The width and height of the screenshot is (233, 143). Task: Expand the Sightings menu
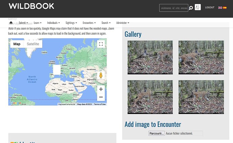coord(71,23)
